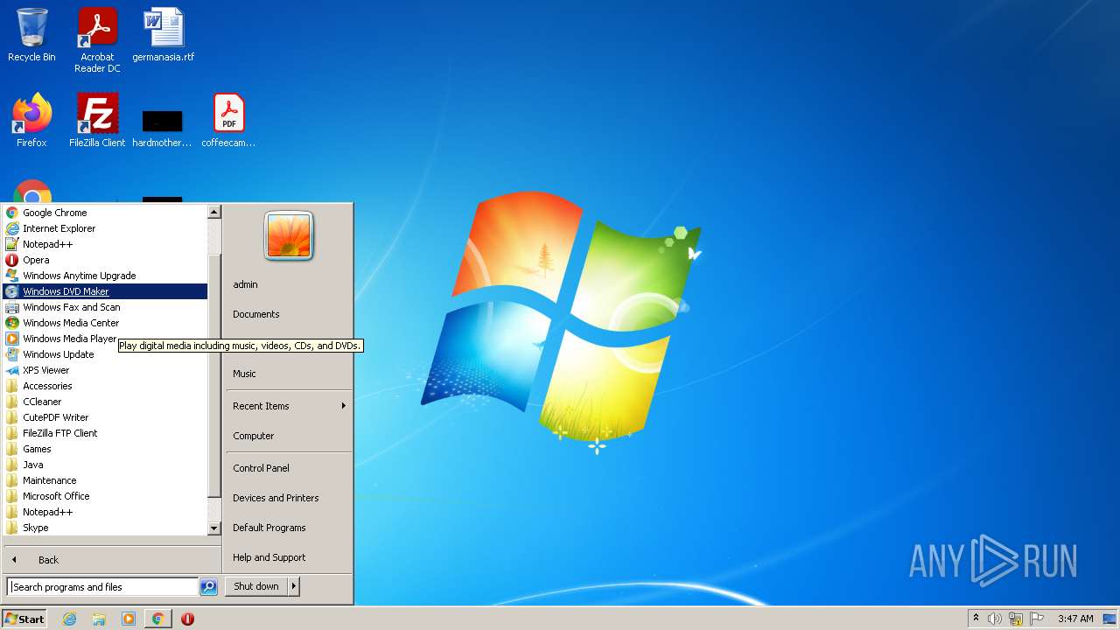Viewport: 1120px width, 630px height.
Task: Open Action Center flag icon
Action: (x=1037, y=619)
